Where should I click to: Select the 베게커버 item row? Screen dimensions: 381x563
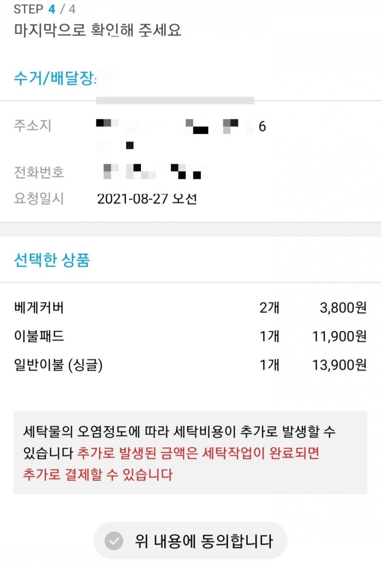190,308
